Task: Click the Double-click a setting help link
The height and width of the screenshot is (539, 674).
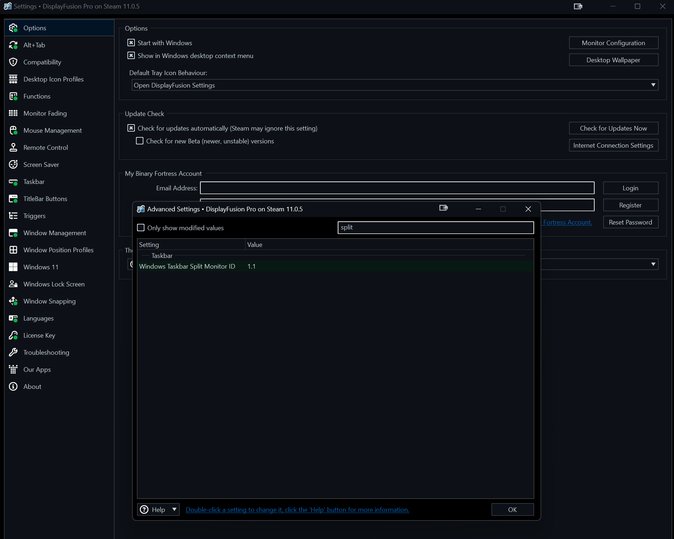Action: tap(297, 510)
